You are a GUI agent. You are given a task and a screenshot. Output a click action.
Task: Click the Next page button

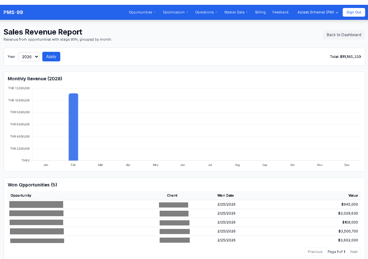[x=354, y=252]
